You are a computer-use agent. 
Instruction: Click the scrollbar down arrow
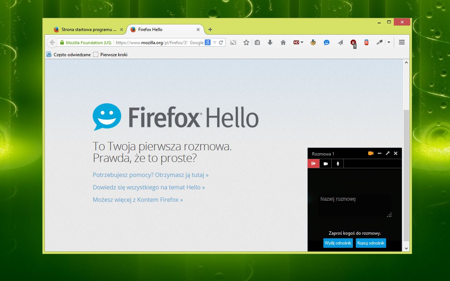tap(406, 248)
